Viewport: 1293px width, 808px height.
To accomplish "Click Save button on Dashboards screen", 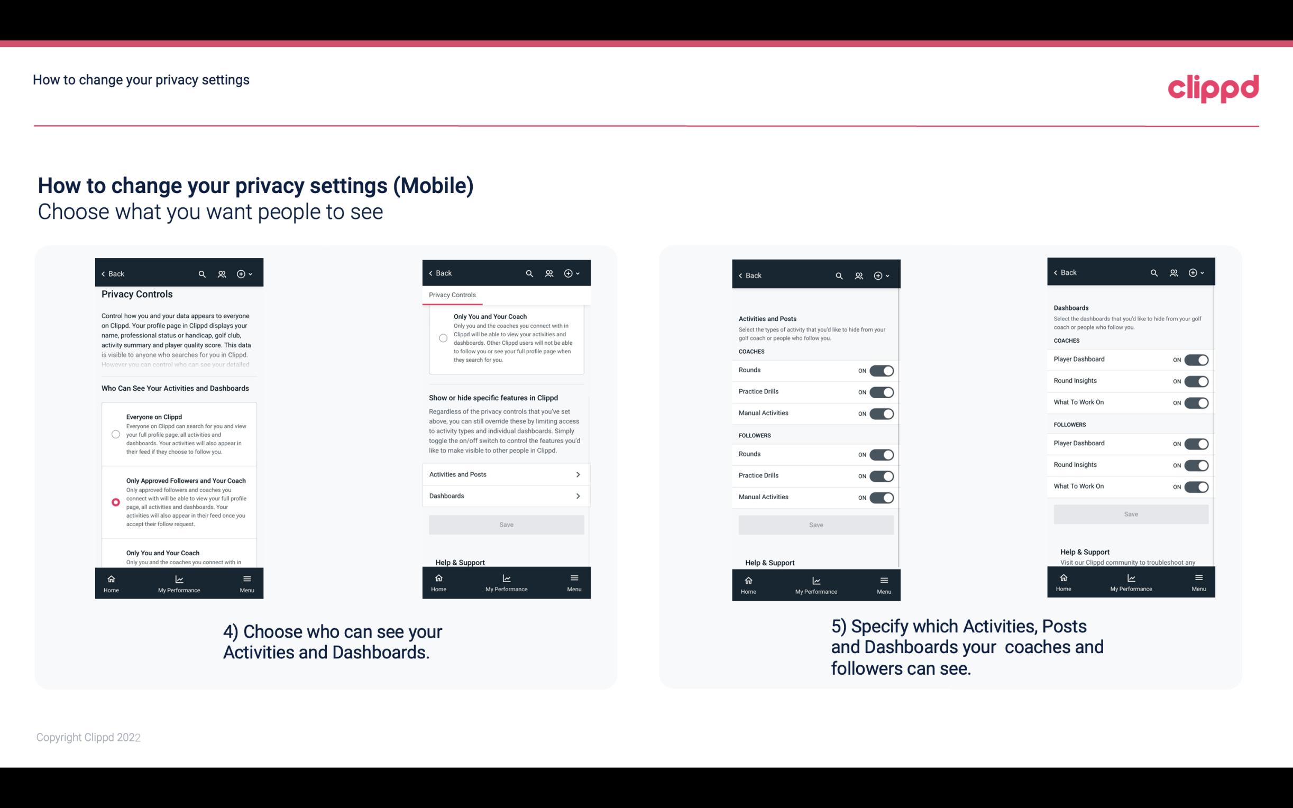I will click(x=1131, y=514).
